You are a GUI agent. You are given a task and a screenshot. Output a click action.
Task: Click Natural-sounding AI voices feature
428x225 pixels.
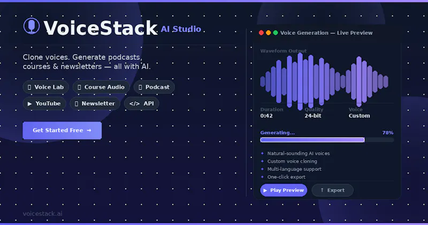pyautogui.click(x=299, y=153)
